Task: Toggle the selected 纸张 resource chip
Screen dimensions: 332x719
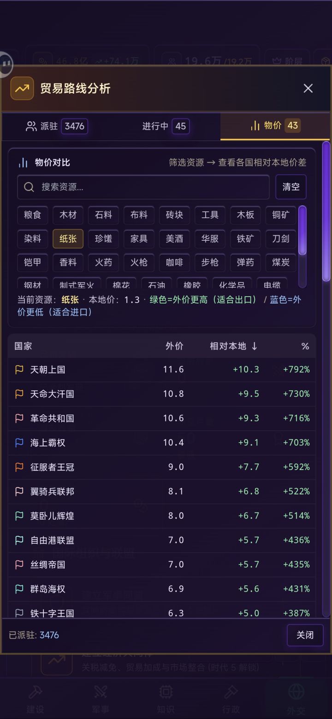Action: [x=68, y=238]
